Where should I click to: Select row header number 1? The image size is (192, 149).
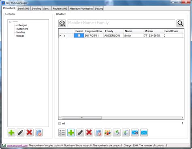[x=66, y=35]
